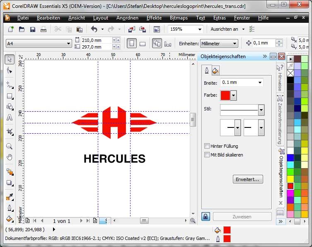Click the Undo arrow icon
The height and width of the screenshot is (247, 312).
click(94, 29)
